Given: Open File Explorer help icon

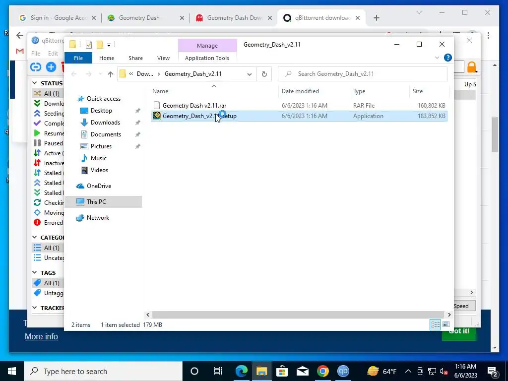Looking at the screenshot, I should 448,58.
